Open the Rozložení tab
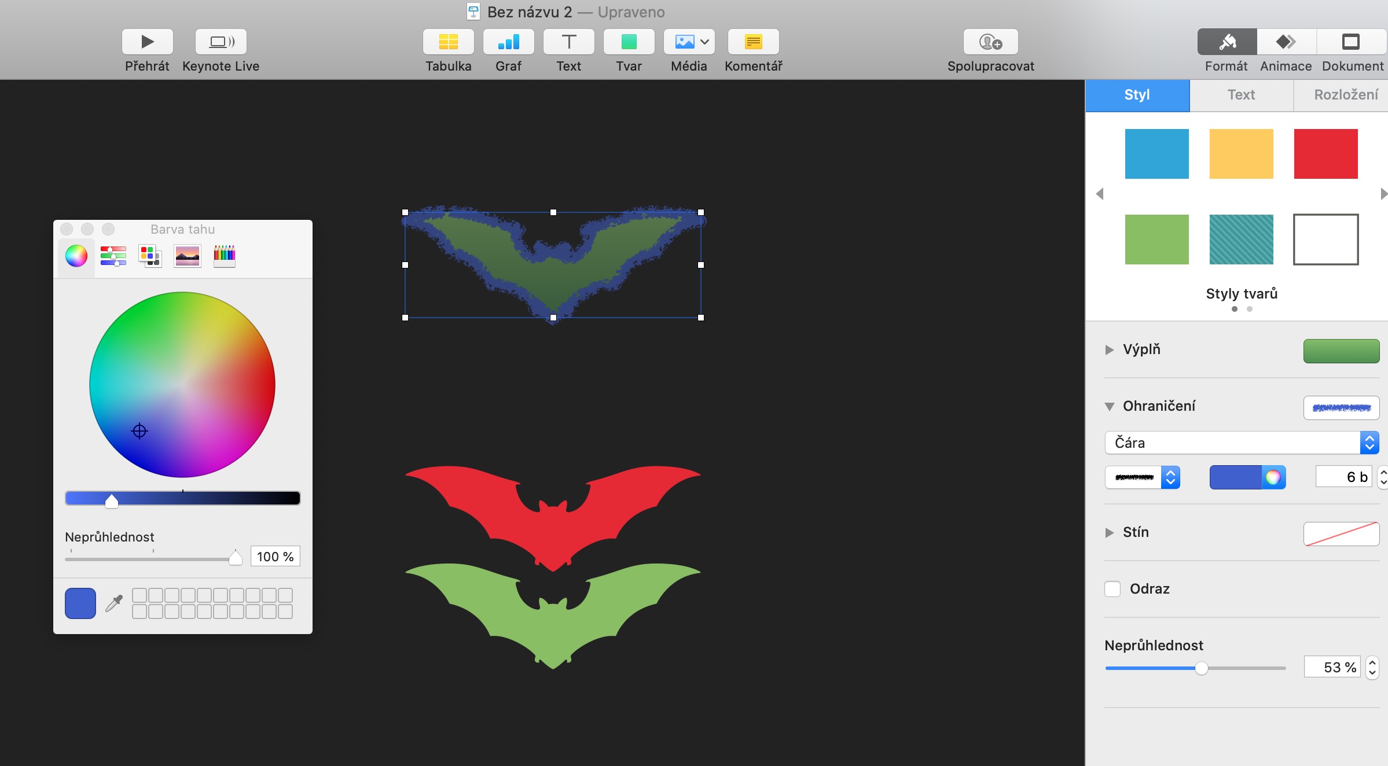The image size is (1388, 766). pos(1345,95)
